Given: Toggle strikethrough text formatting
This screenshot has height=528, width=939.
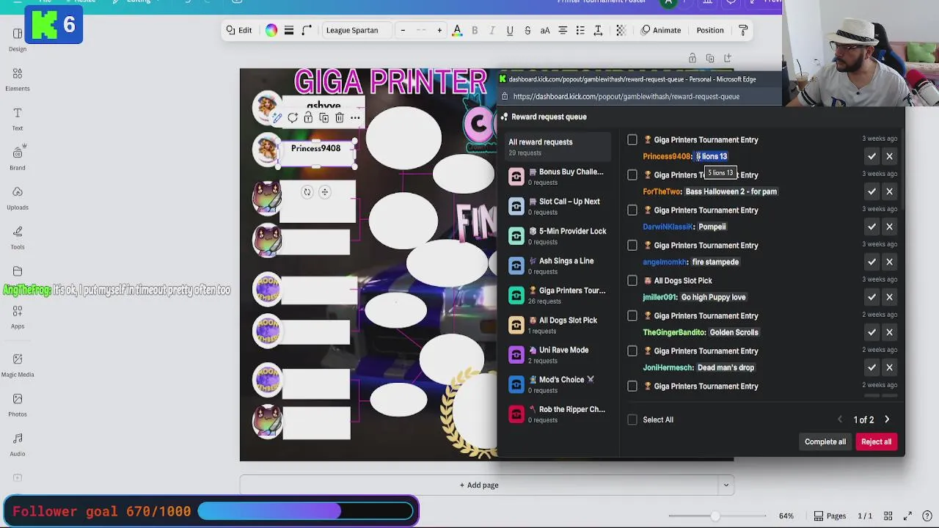Looking at the screenshot, I should (x=527, y=30).
